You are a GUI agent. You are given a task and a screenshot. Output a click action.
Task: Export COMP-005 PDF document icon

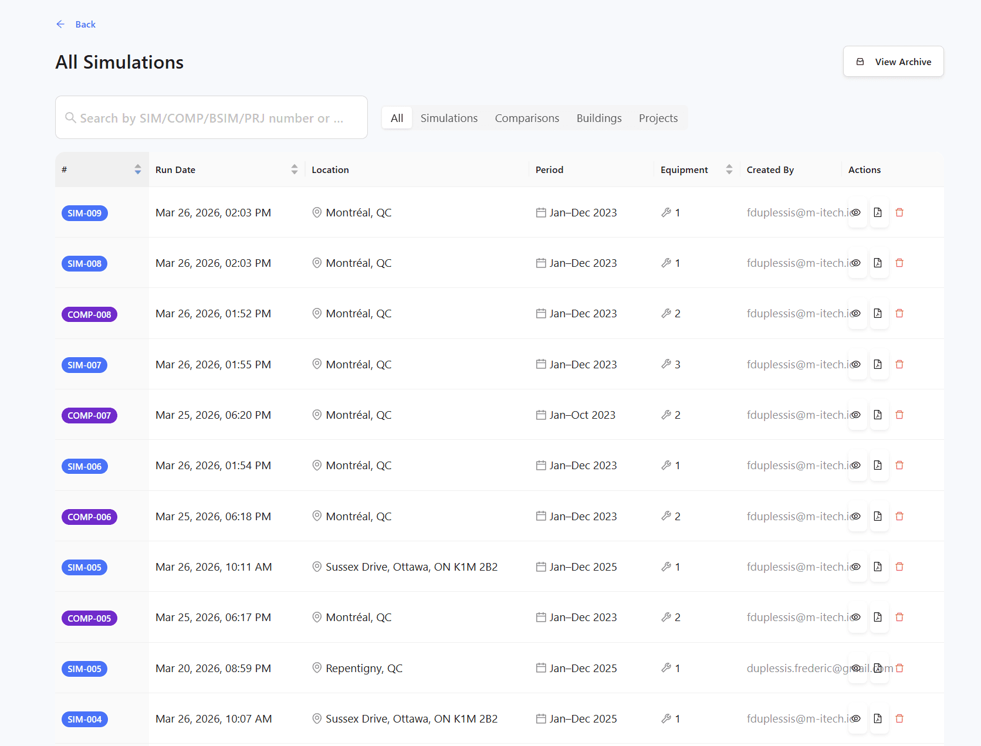(878, 617)
